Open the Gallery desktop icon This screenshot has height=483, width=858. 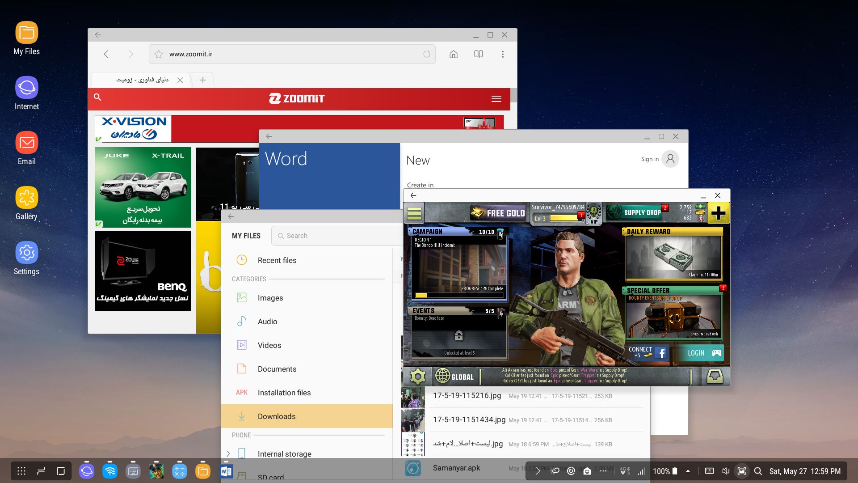tap(27, 203)
